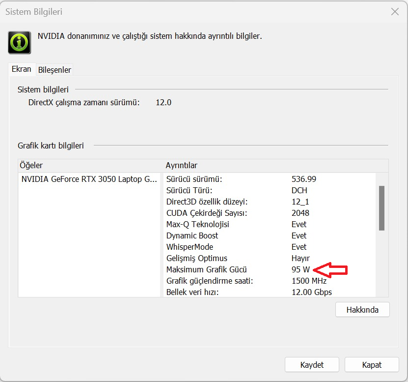The image size is (408, 382).
Task: Click the Kapat button
Action: 372,364
